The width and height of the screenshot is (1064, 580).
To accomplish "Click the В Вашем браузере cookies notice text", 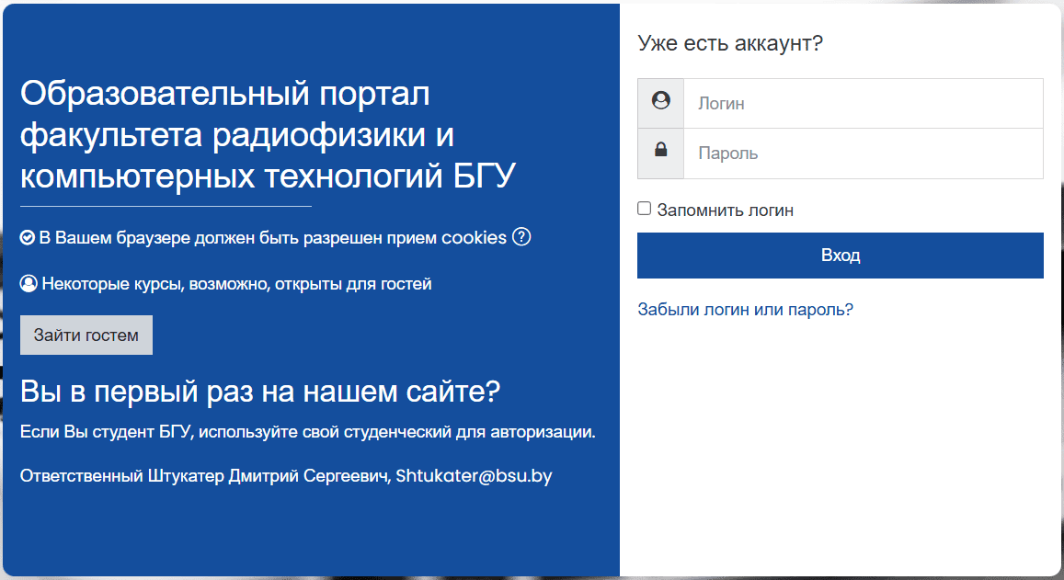I will click(273, 237).
